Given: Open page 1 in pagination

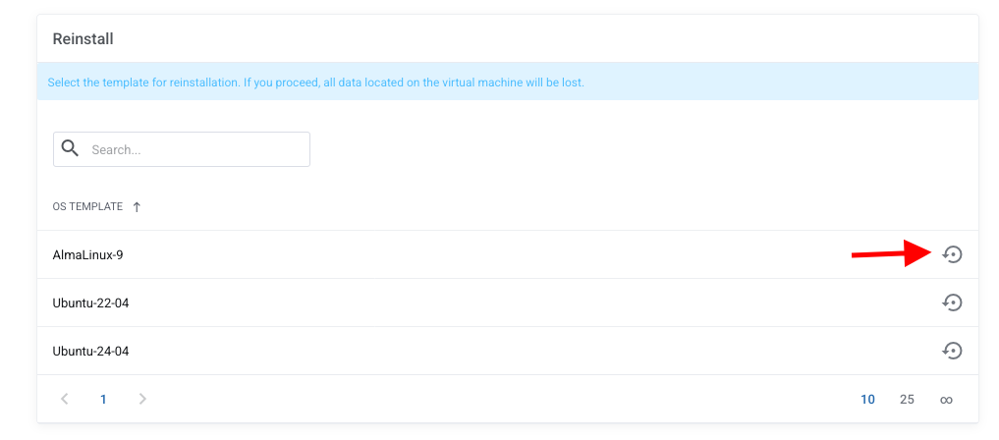Looking at the screenshot, I should pyautogui.click(x=103, y=400).
